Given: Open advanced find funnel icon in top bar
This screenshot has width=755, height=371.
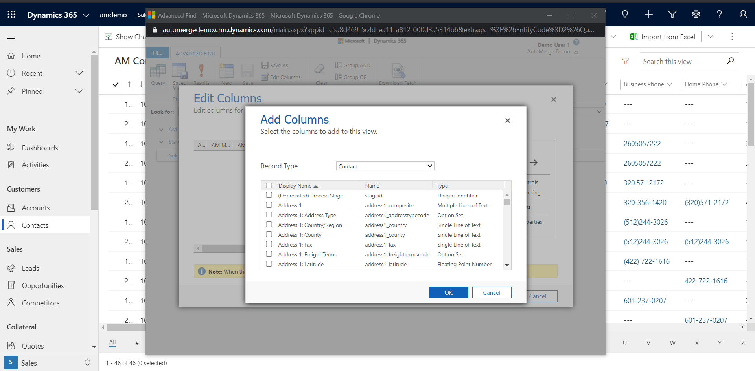Looking at the screenshot, I should pyautogui.click(x=672, y=15).
